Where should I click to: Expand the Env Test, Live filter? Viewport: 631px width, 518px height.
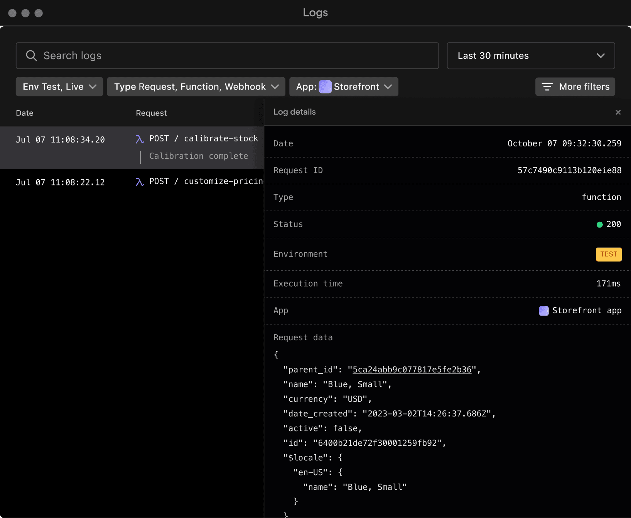pos(59,87)
